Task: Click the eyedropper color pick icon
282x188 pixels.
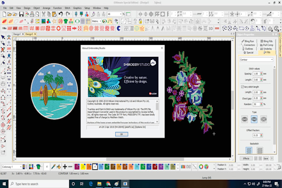Action: (53, 167)
